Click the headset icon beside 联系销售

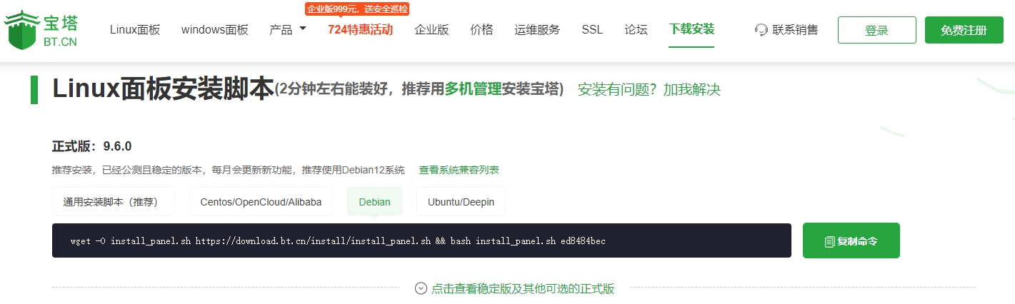coord(761,30)
